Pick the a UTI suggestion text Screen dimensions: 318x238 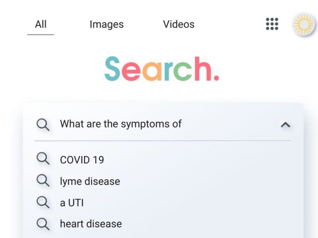tap(72, 203)
